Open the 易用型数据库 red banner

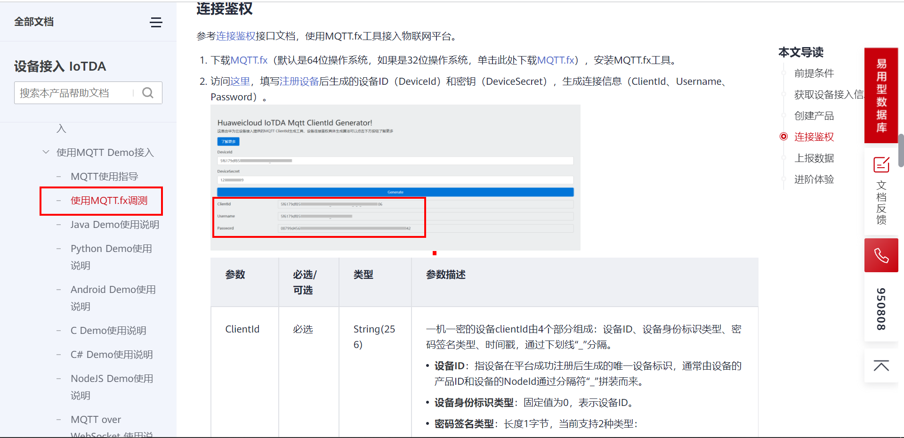(x=881, y=96)
